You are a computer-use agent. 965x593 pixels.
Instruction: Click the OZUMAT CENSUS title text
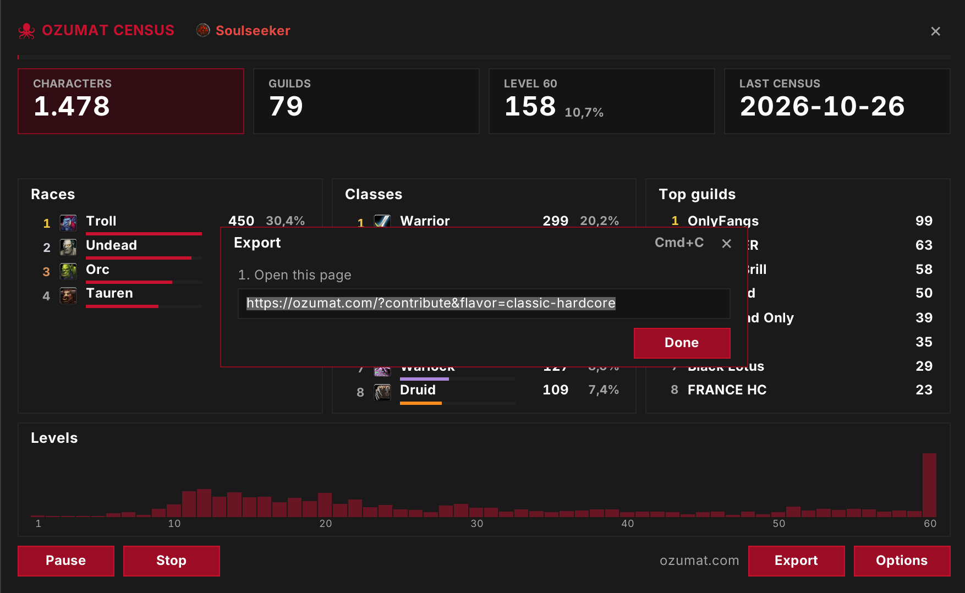(108, 30)
